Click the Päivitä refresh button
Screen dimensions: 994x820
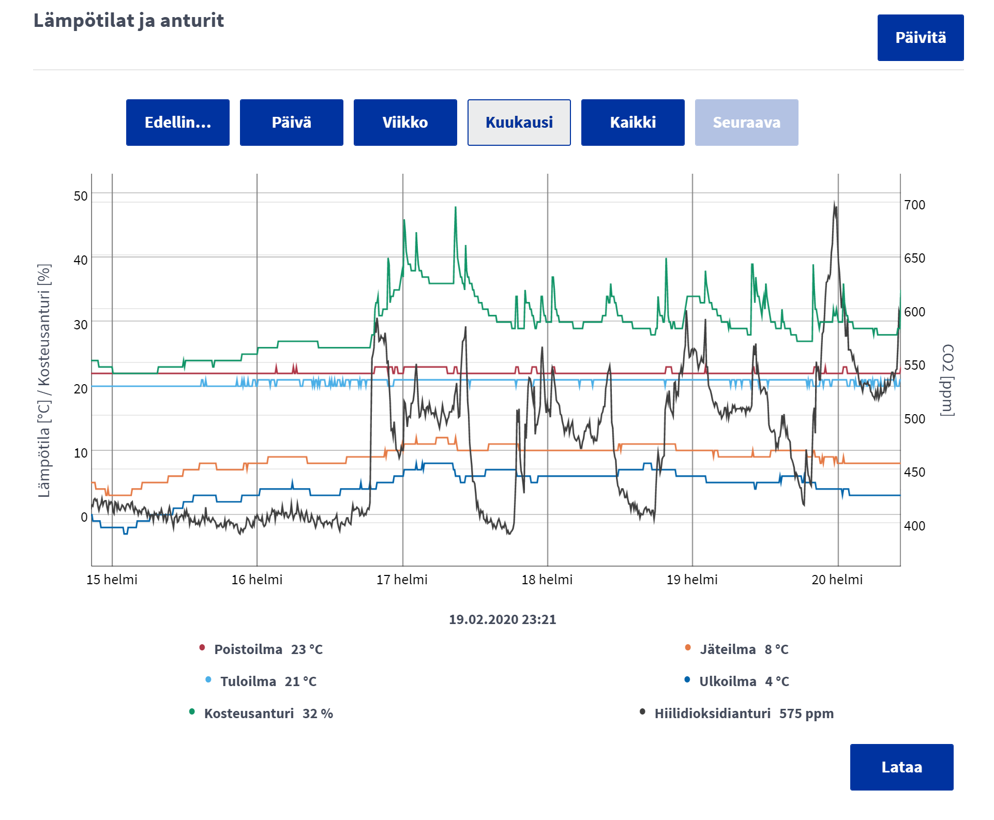coord(920,38)
